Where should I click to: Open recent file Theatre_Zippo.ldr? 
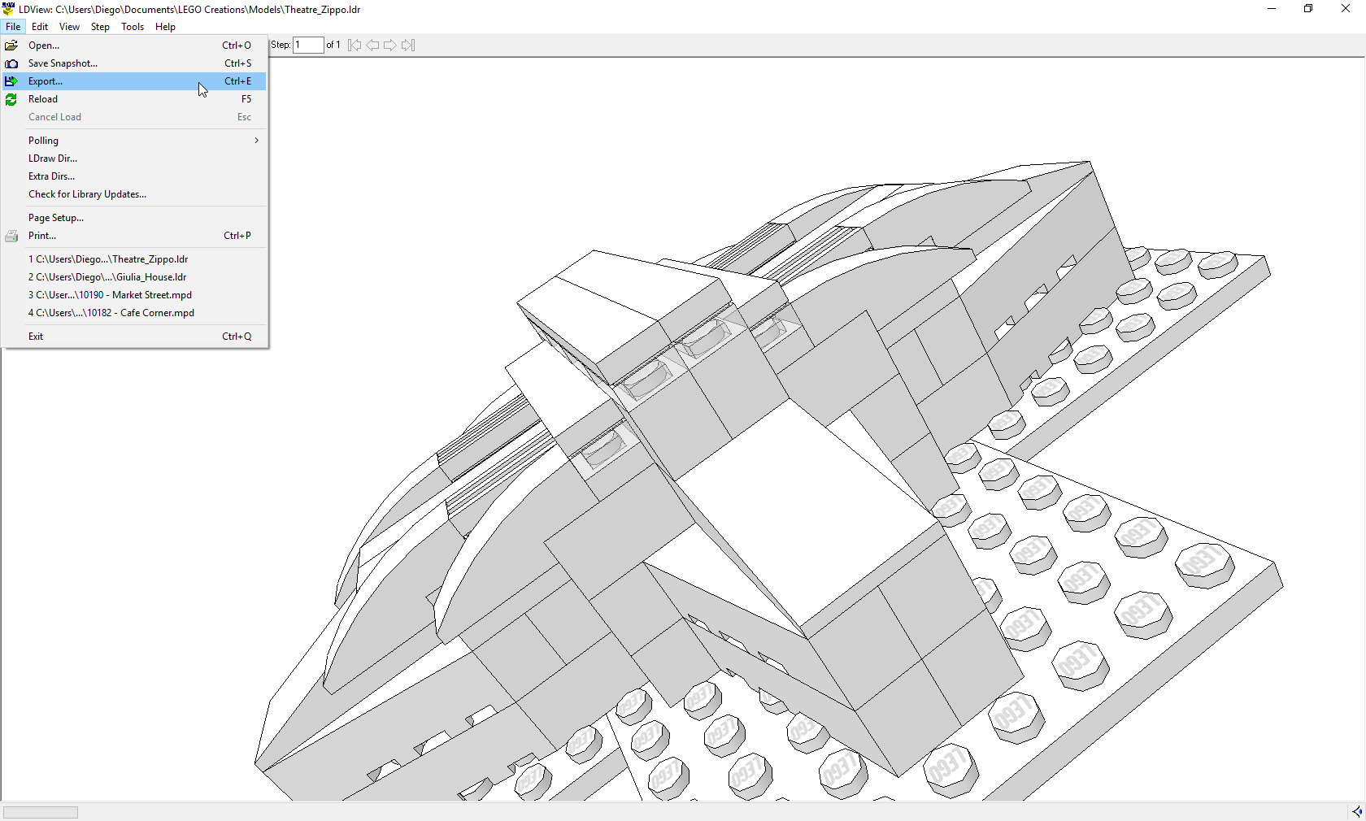(135, 259)
